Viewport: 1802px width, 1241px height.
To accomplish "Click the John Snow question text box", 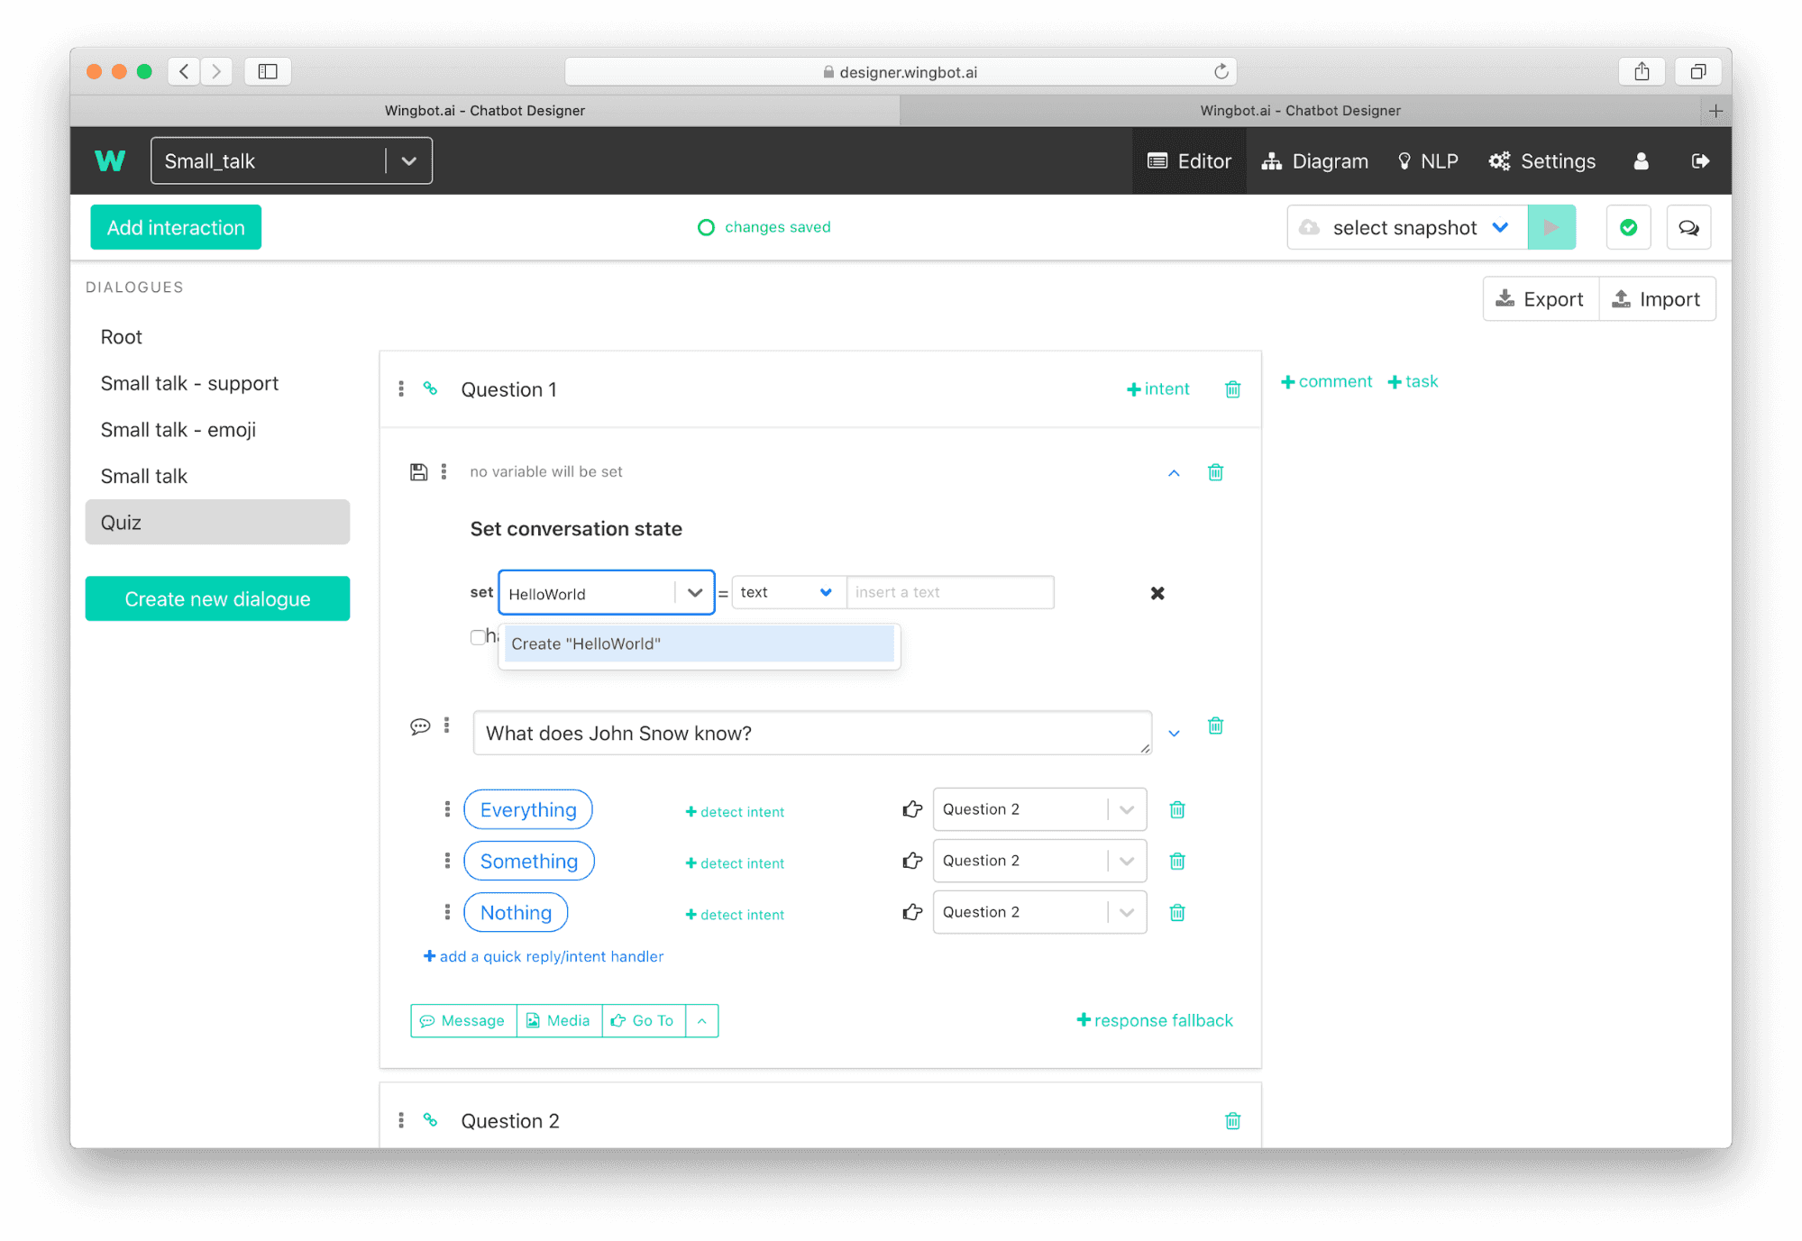I will (x=812, y=734).
